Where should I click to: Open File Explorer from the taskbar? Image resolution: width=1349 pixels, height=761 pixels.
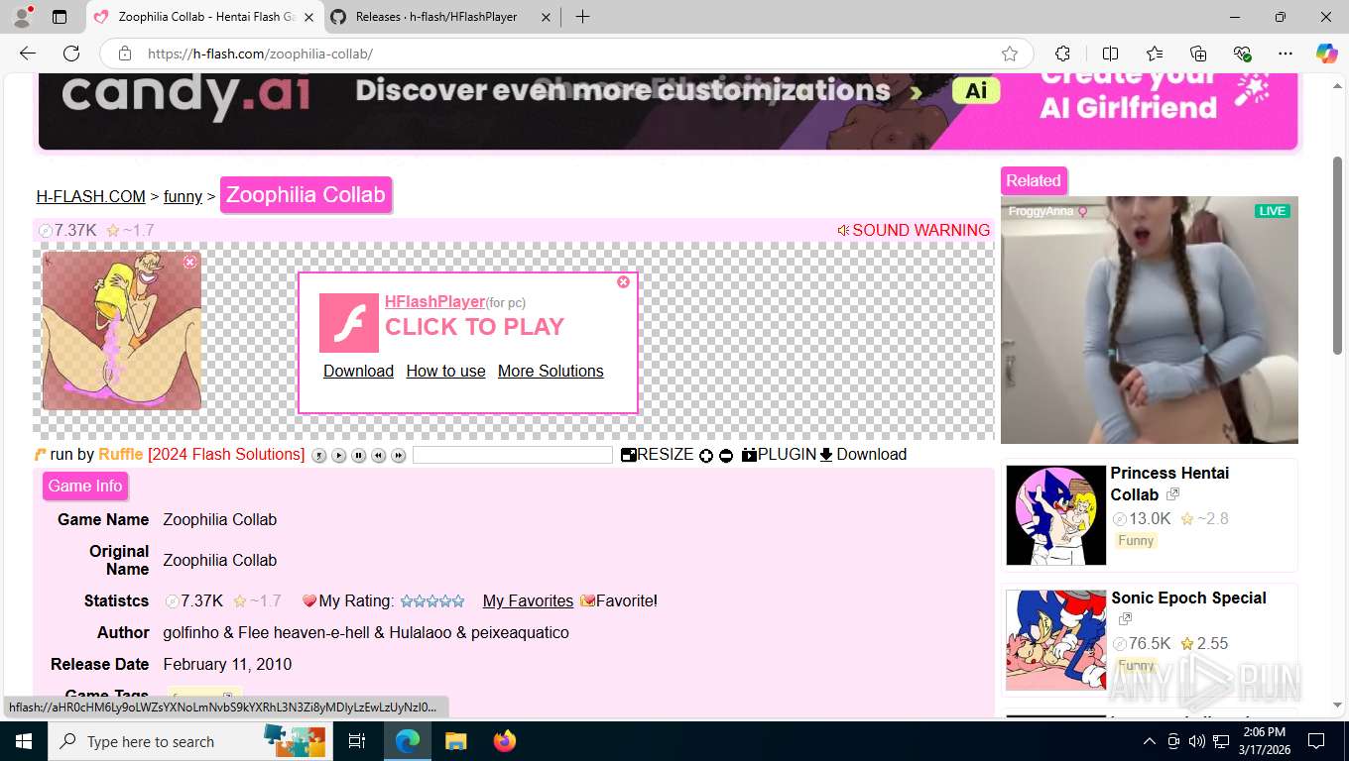[x=455, y=741]
